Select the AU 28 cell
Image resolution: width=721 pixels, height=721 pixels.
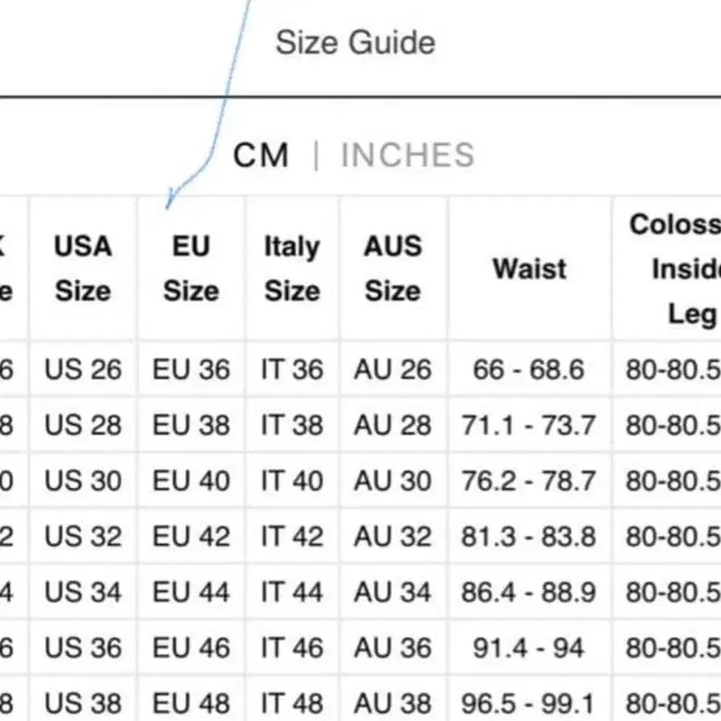click(x=393, y=425)
